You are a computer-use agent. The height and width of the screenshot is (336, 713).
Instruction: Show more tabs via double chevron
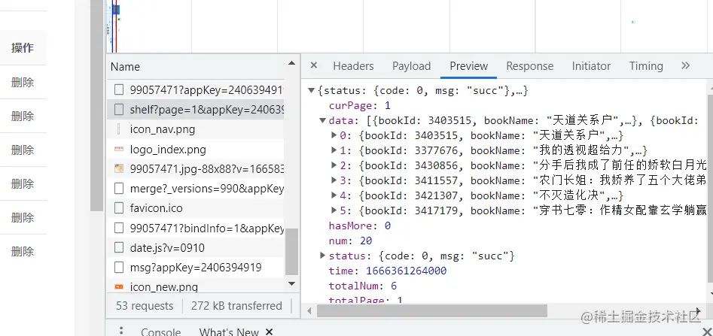[685, 65]
